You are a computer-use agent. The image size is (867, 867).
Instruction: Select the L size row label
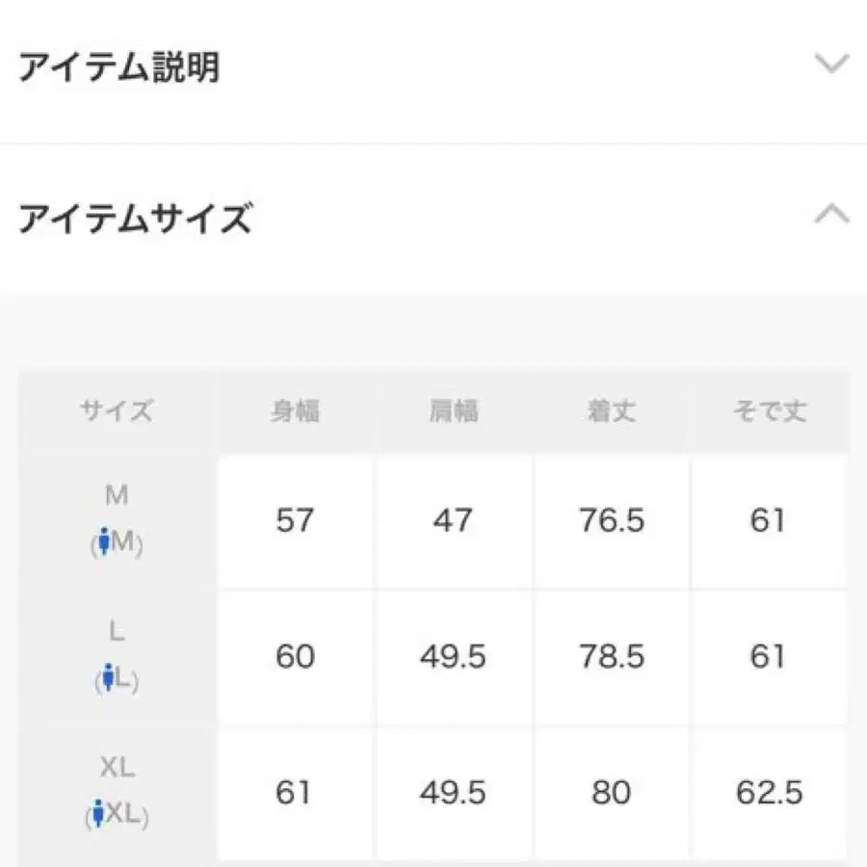click(x=117, y=633)
